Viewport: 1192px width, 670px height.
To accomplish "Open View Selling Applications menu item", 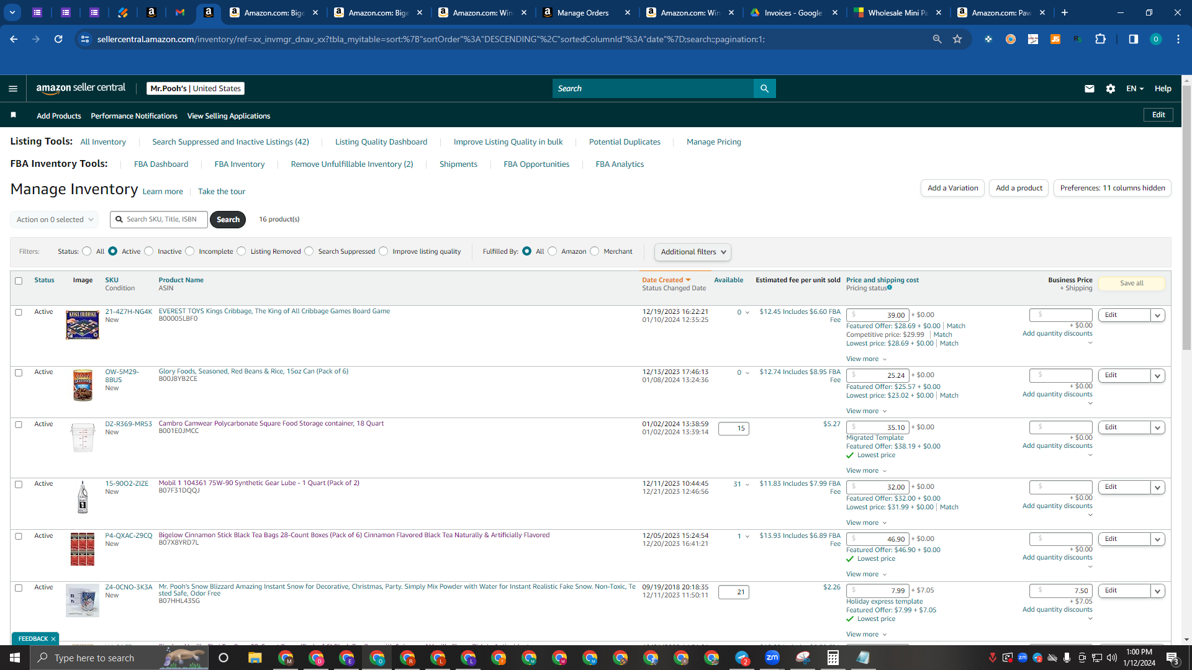I will pos(228,116).
